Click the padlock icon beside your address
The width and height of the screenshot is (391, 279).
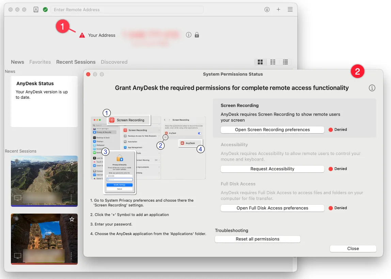pos(197,35)
